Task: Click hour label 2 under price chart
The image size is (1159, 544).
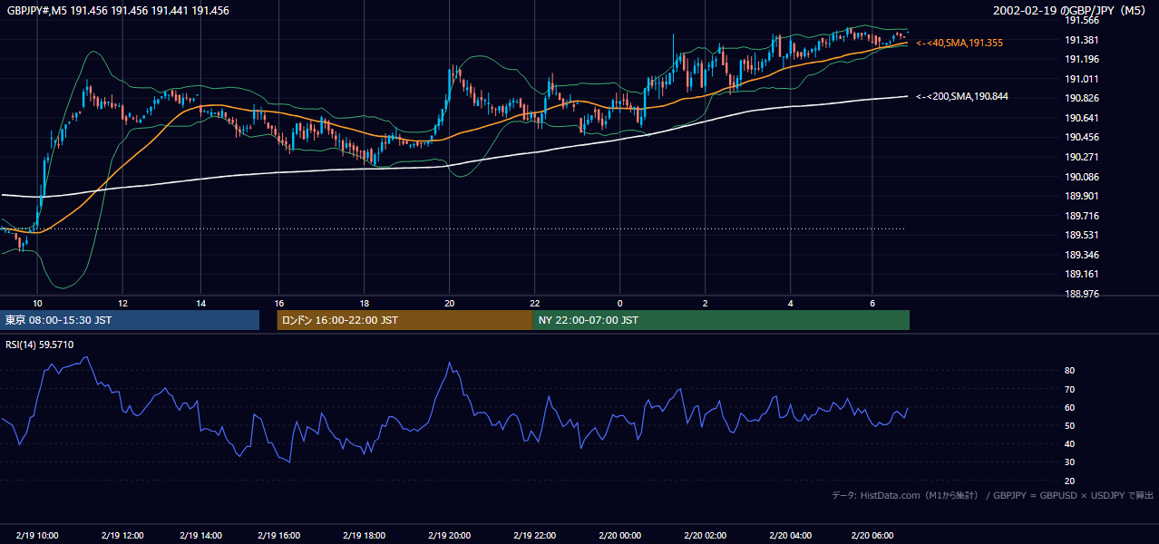Action: (x=705, y=304)
